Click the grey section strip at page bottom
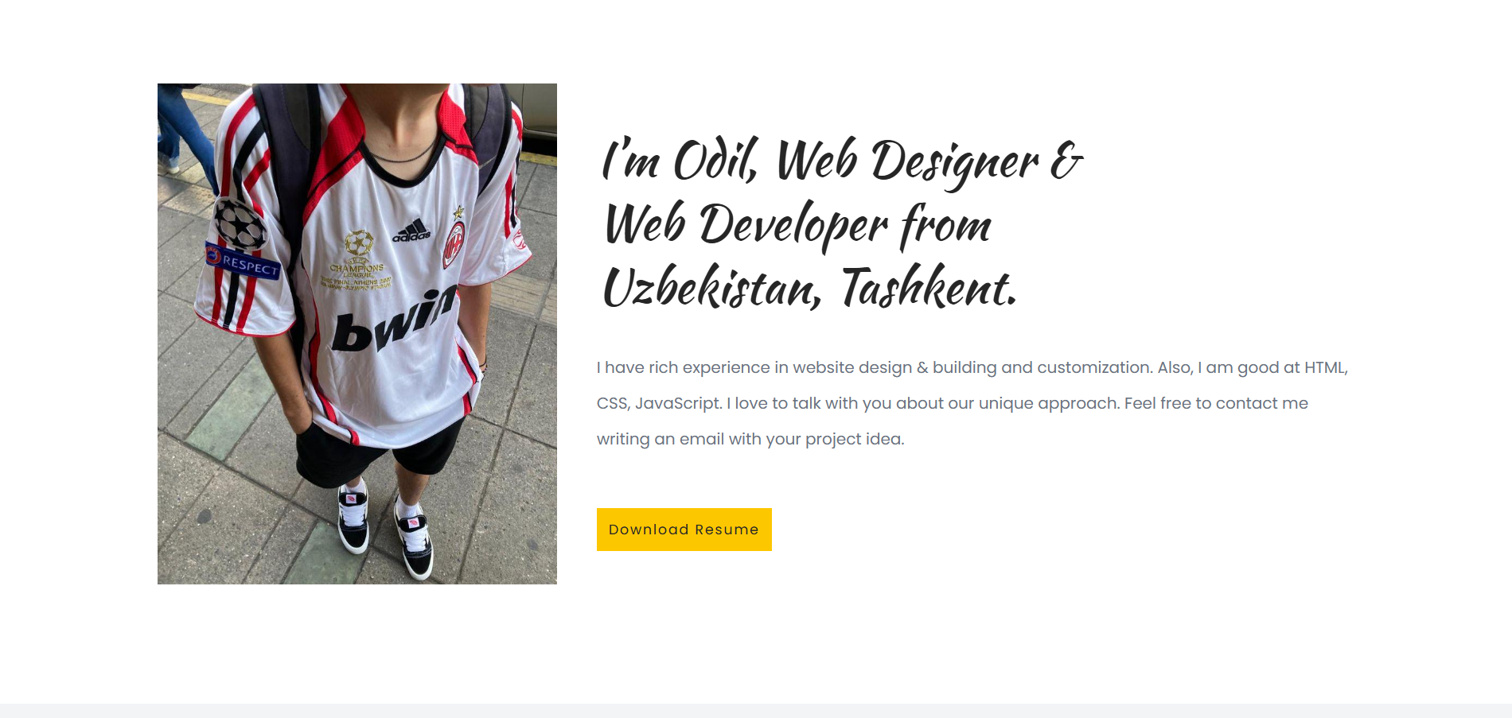Viewport: 1512px width, 718px height. [x=756, y=711]
